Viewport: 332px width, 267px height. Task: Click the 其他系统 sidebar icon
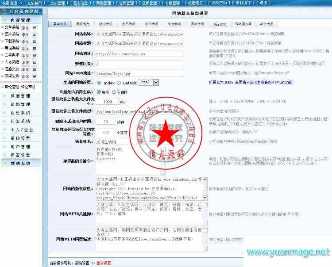pos(5,164)
